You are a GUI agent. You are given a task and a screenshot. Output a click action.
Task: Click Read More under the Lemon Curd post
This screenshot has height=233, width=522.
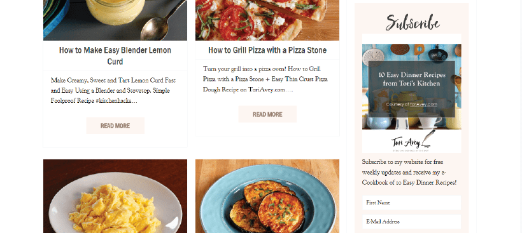coord(115,126)
